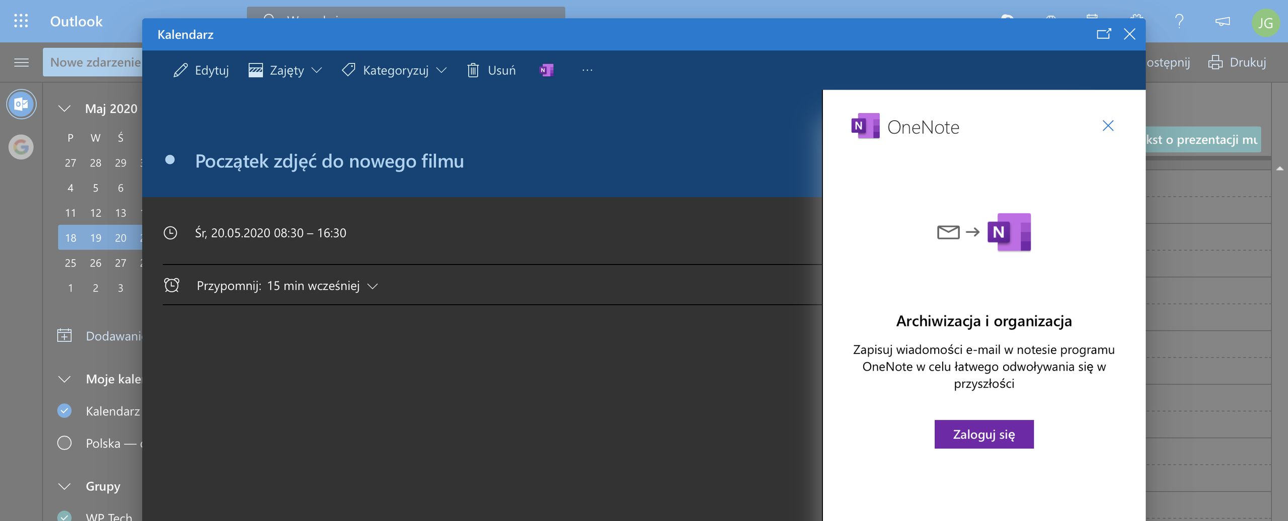Viewport: 1288px width, 521px height.
Task: Click scrollbar up arrow in calendar view
Action: [1279, 169]
